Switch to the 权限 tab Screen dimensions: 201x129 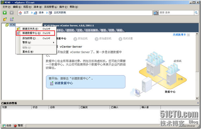coord(112,30)
